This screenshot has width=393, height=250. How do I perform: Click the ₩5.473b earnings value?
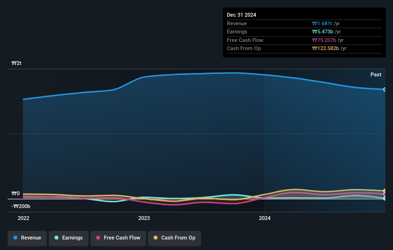(x=323, y=31)
